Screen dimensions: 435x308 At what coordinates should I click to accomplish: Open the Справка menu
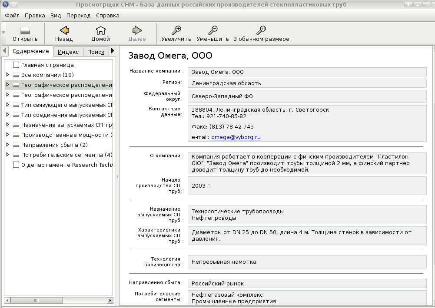click(x=108, y=16)
